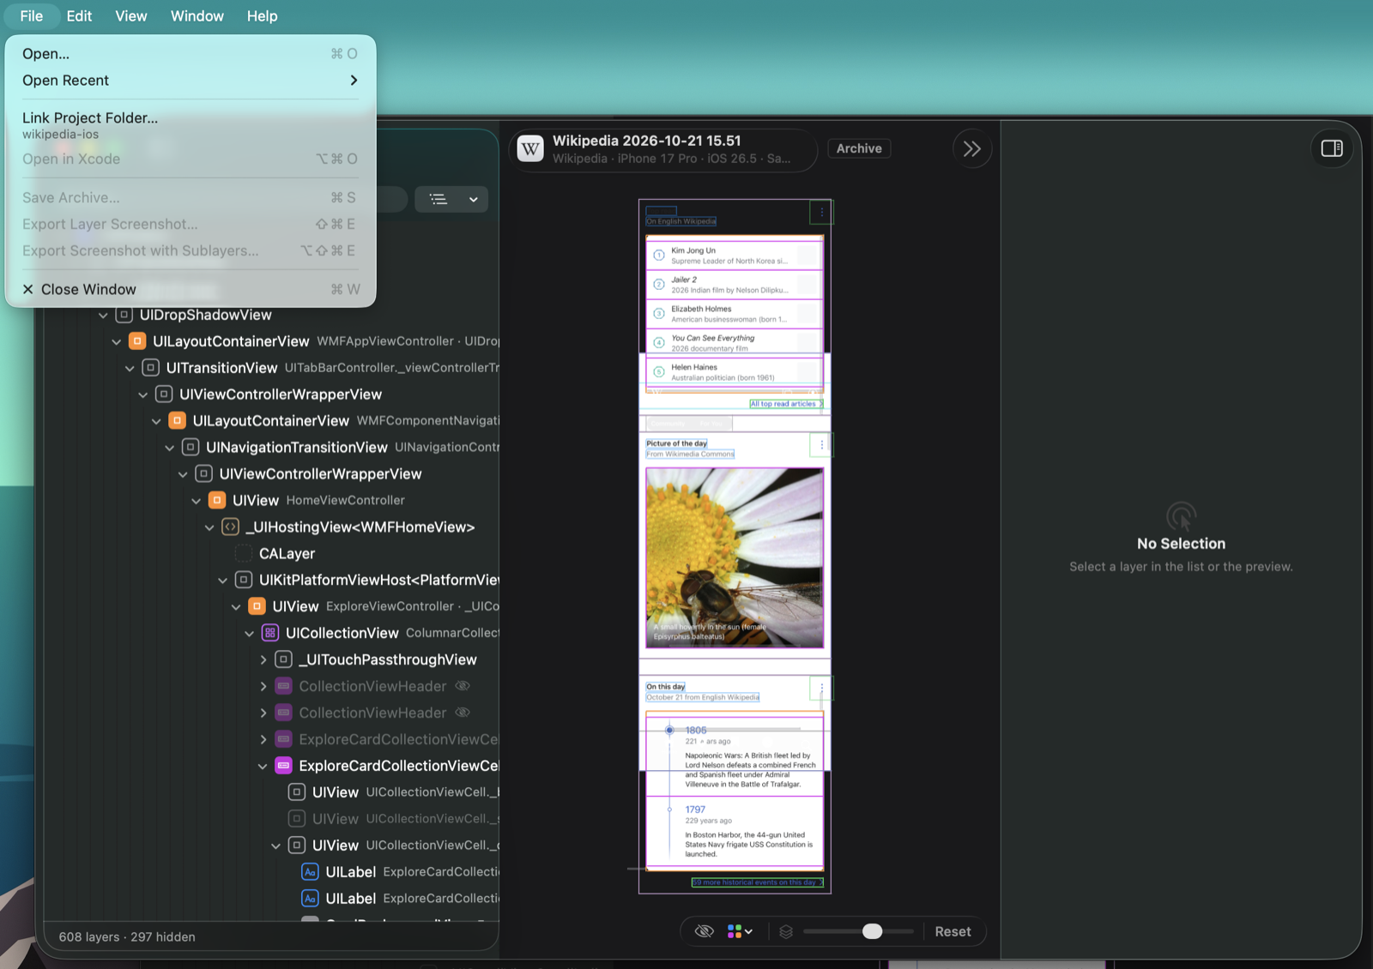Screen dimensions: 1373x969
Task: Click more historical events link in preview
Action: pos(758,882)
